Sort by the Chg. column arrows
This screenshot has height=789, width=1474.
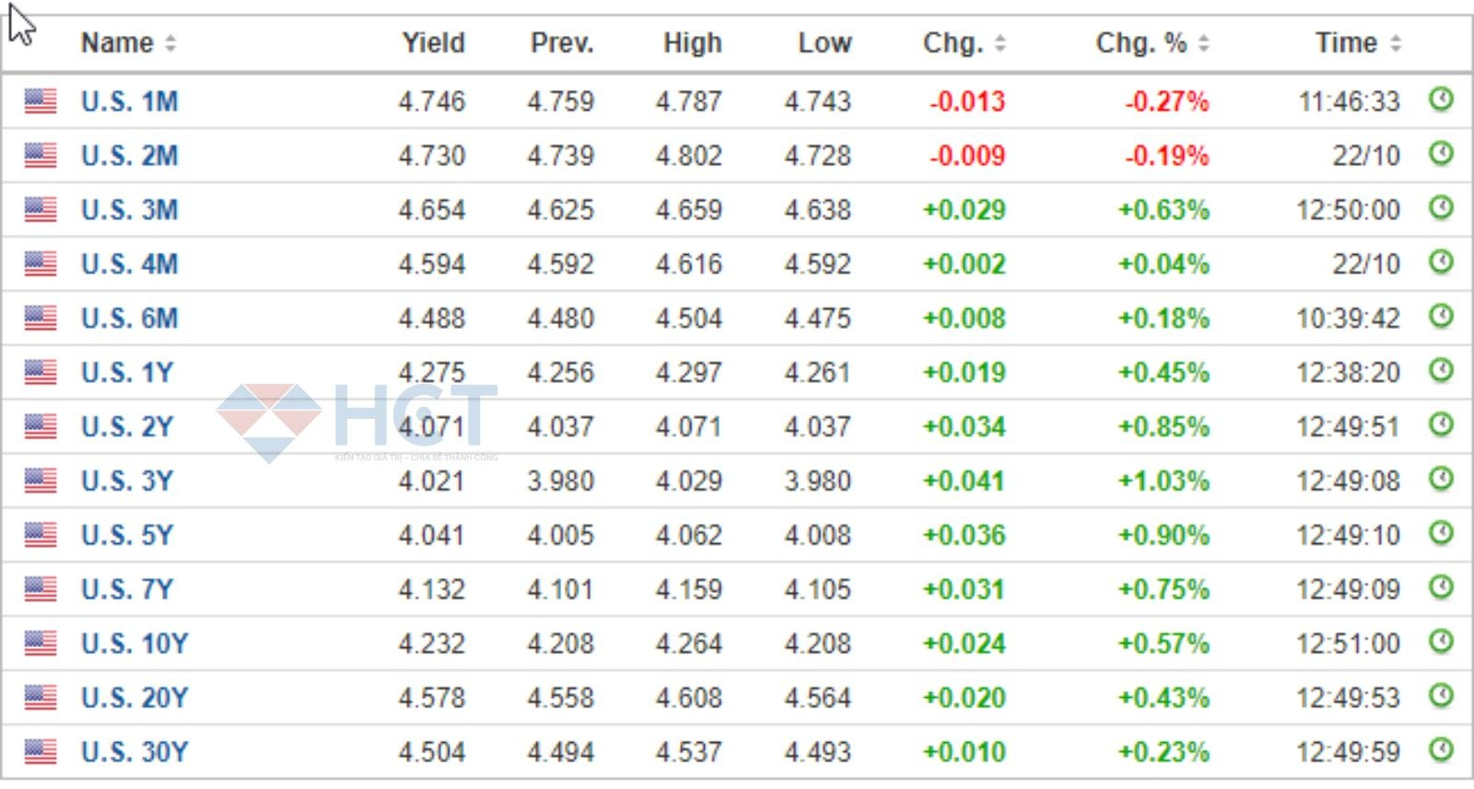point(1000,43)
